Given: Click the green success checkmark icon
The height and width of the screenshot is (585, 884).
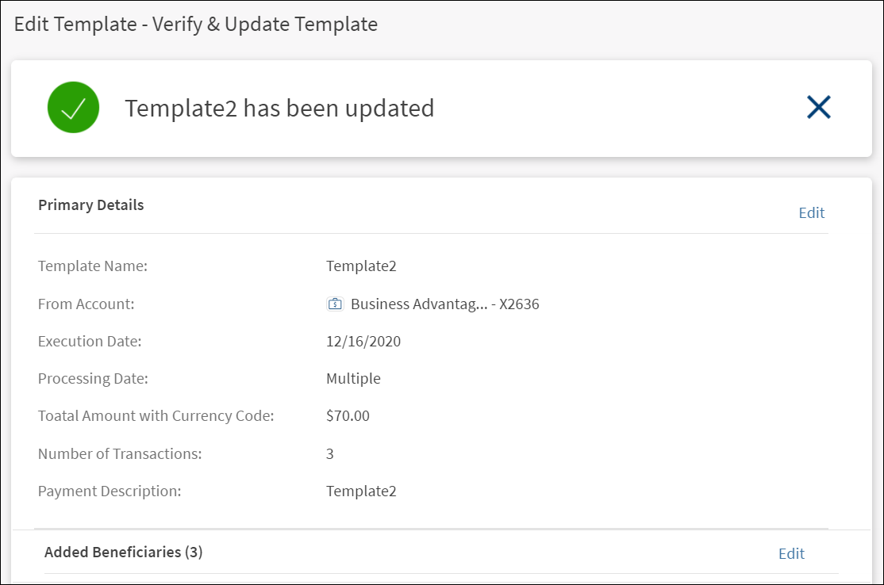Looking at the screenshot, I should (x=73, y=108).
